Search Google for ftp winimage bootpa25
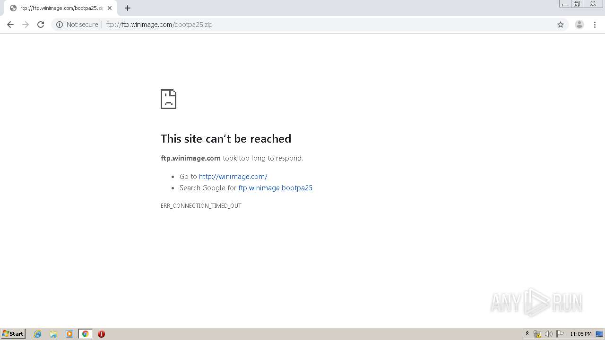The width and height of the screenshot is (605, 340). pos(276,188)
